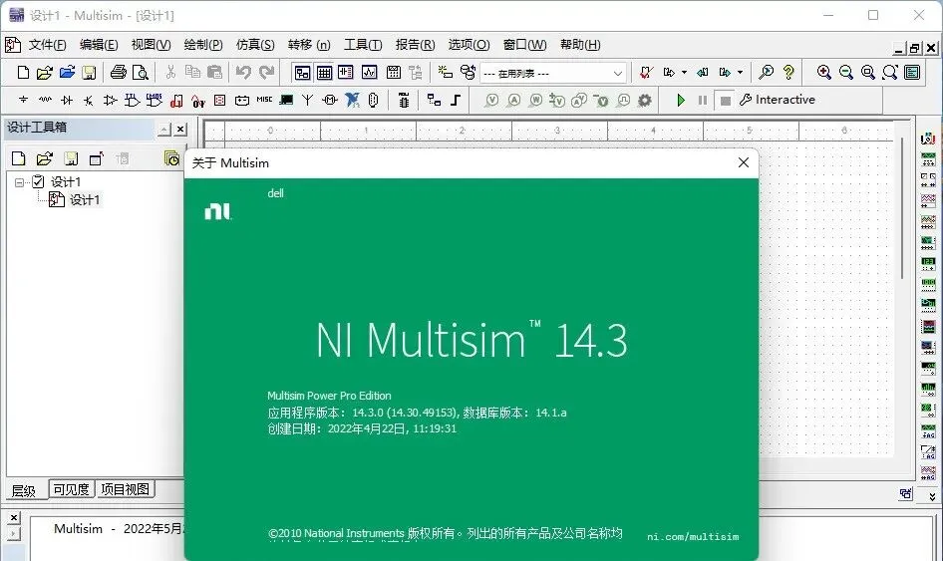Toggle SPICE netlist viewer button
Screen dimensions: 943x561
(346, 73)
